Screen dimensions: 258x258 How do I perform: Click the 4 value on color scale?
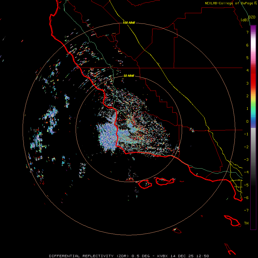(x=247, y=71)
